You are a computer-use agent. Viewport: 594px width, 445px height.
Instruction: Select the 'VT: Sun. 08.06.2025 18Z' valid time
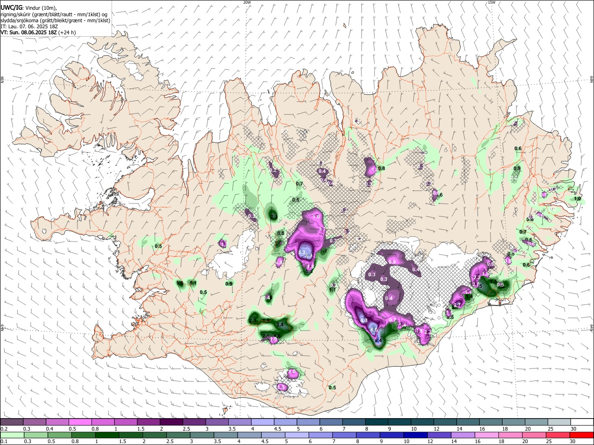click(x=29, y=32)
